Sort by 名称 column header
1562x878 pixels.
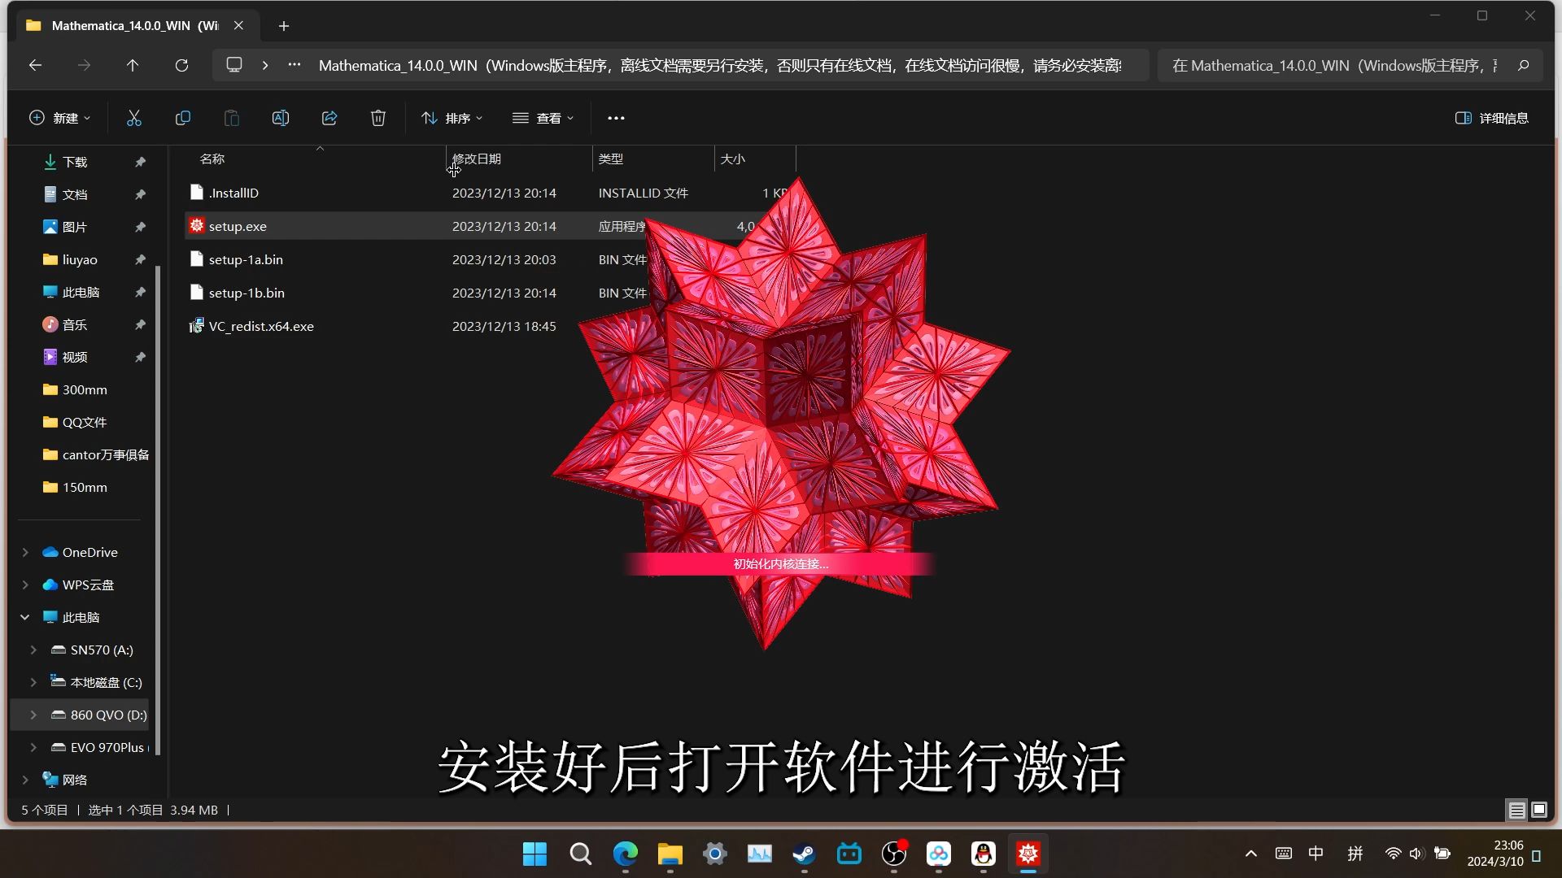[212, 159]
